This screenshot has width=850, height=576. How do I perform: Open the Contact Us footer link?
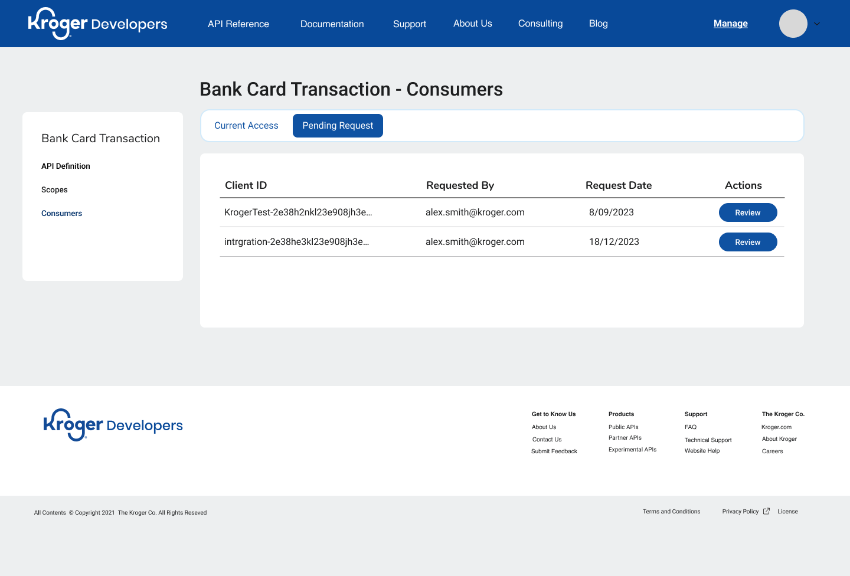[x=547, y=440]
